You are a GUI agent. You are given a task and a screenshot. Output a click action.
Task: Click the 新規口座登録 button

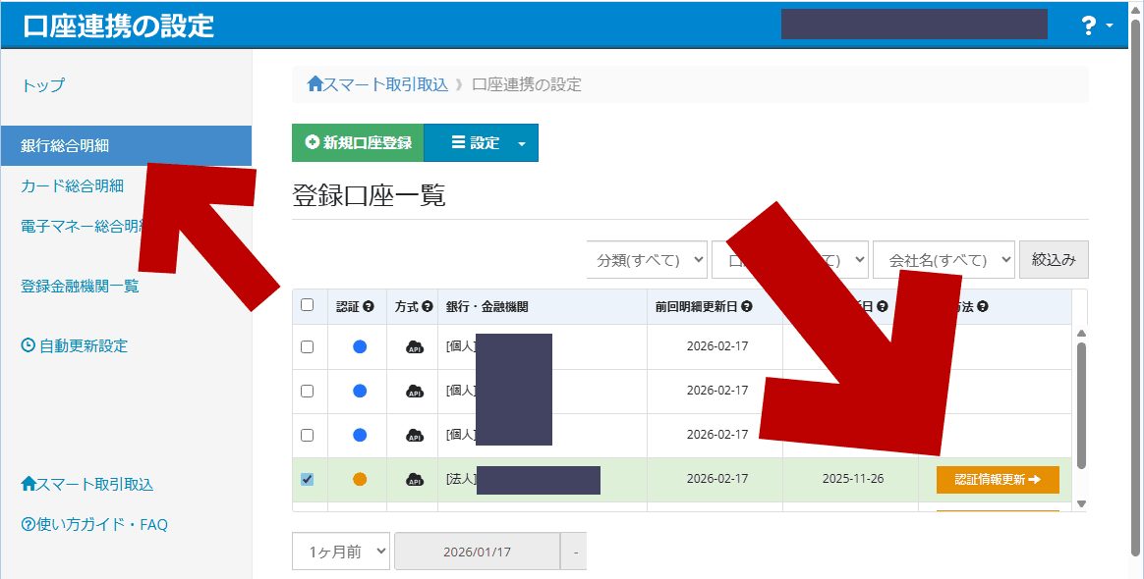coord(358,143)
